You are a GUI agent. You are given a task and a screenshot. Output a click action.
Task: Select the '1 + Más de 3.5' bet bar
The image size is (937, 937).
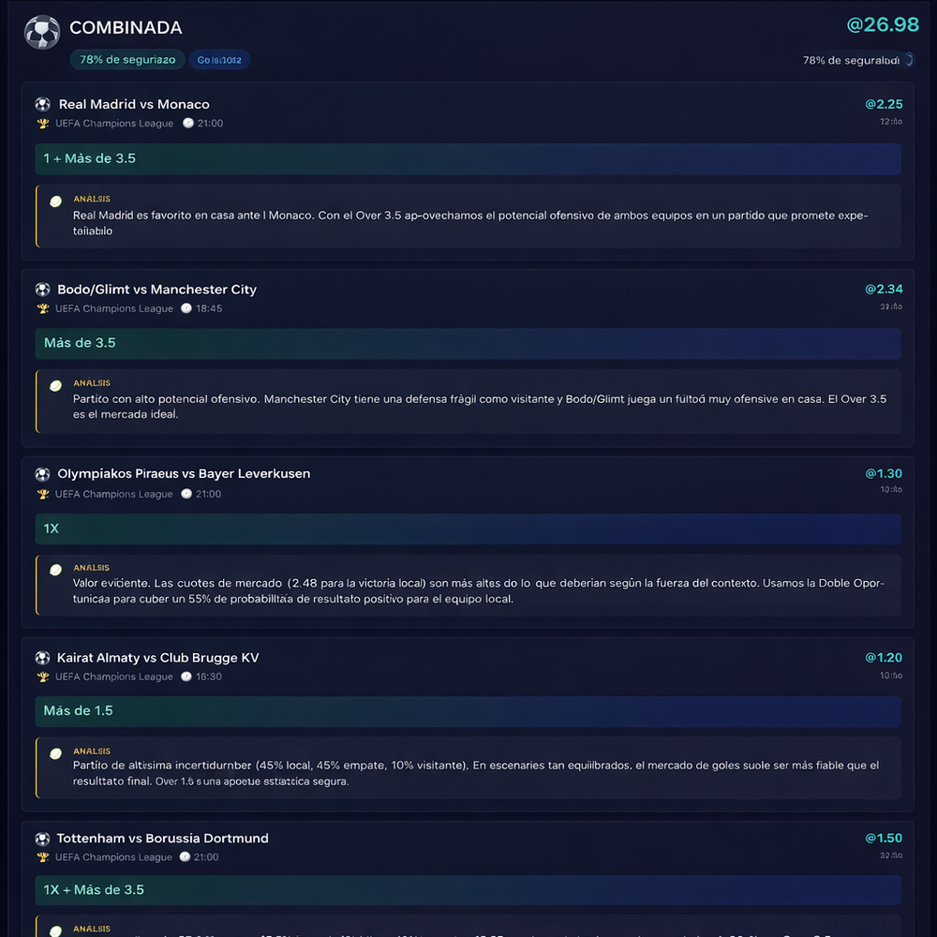coord(468,158)
